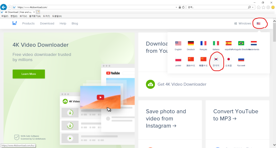Open Save photo and video from Instagram
This screenshot has width=276, height=148.
pos(166,118)
